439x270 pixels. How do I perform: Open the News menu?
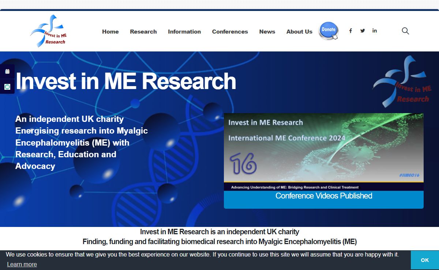[267, 32]
